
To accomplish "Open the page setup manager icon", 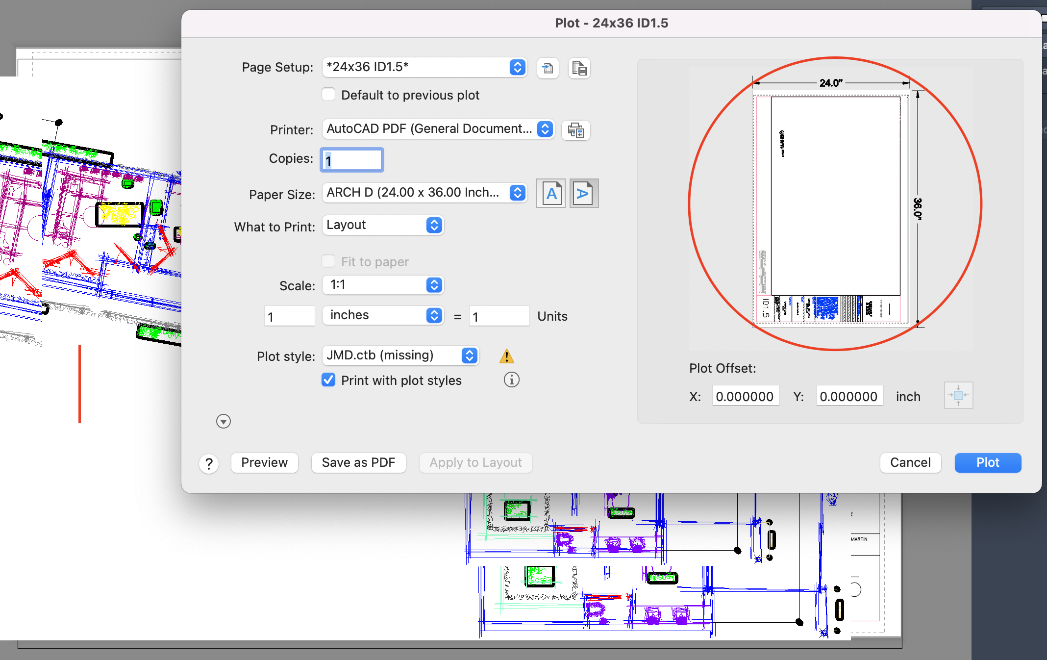I will pyautogui.click(x=579, y=68).
